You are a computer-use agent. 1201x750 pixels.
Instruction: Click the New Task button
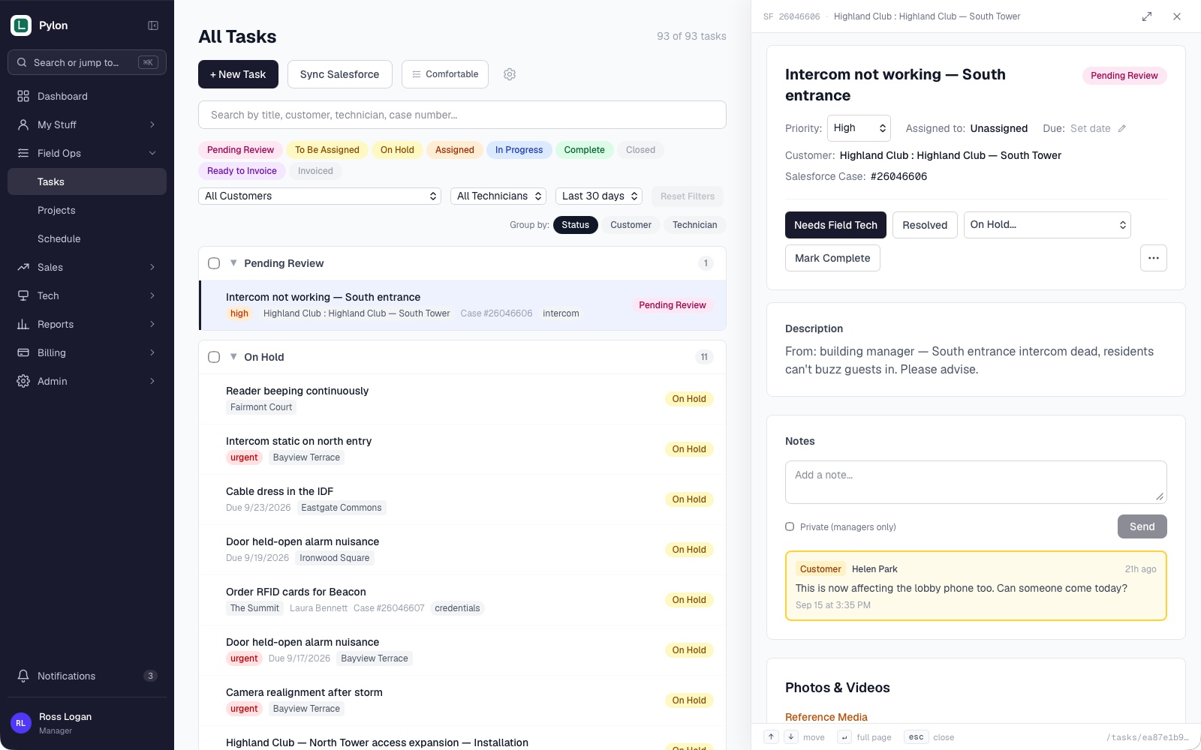tap(238, 74)
